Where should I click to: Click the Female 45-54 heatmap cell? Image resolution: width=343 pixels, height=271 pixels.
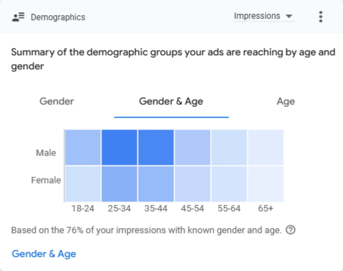coord(193,184)
